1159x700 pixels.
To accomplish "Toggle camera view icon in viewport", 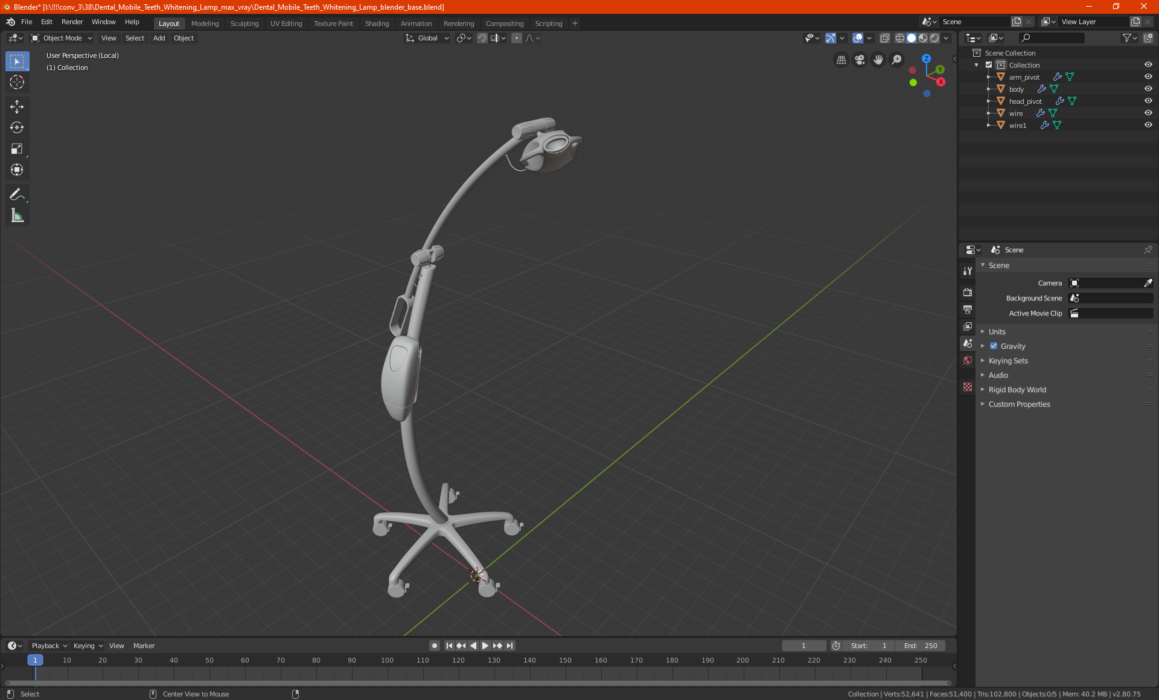I will [860, 60].
